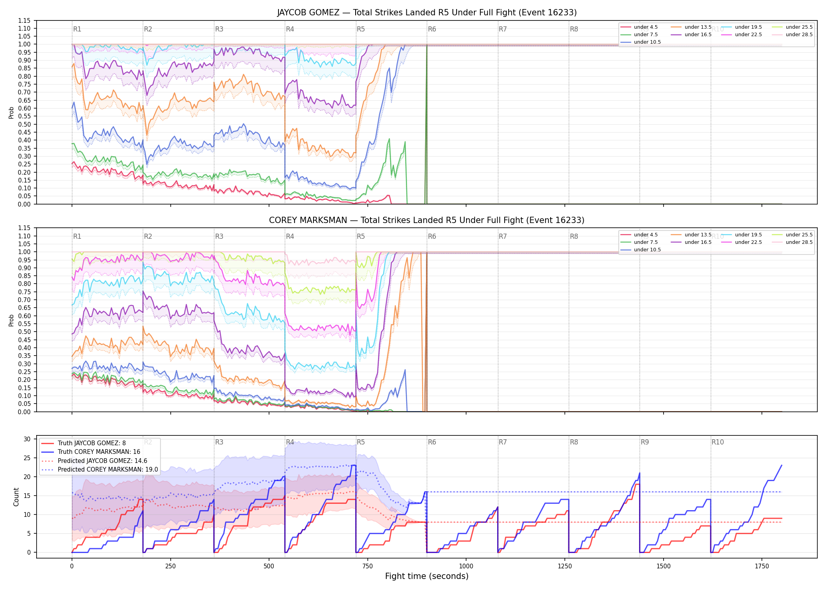Select the "Predicted COREY MARKSMAN: 19.0" legend entry
826x590 pixels.
(100, 469)
